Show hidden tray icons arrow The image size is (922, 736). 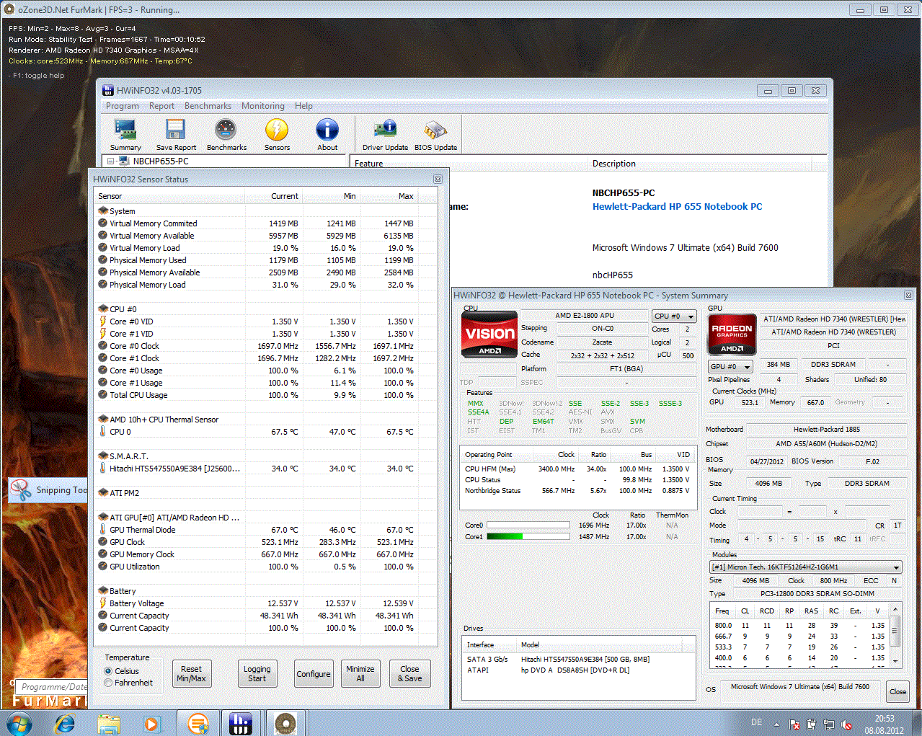(776, 724)
